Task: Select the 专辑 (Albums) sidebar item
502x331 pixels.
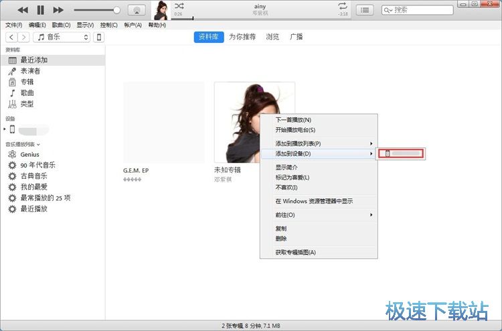Action: pyautogui.click(x=27, y=82)
